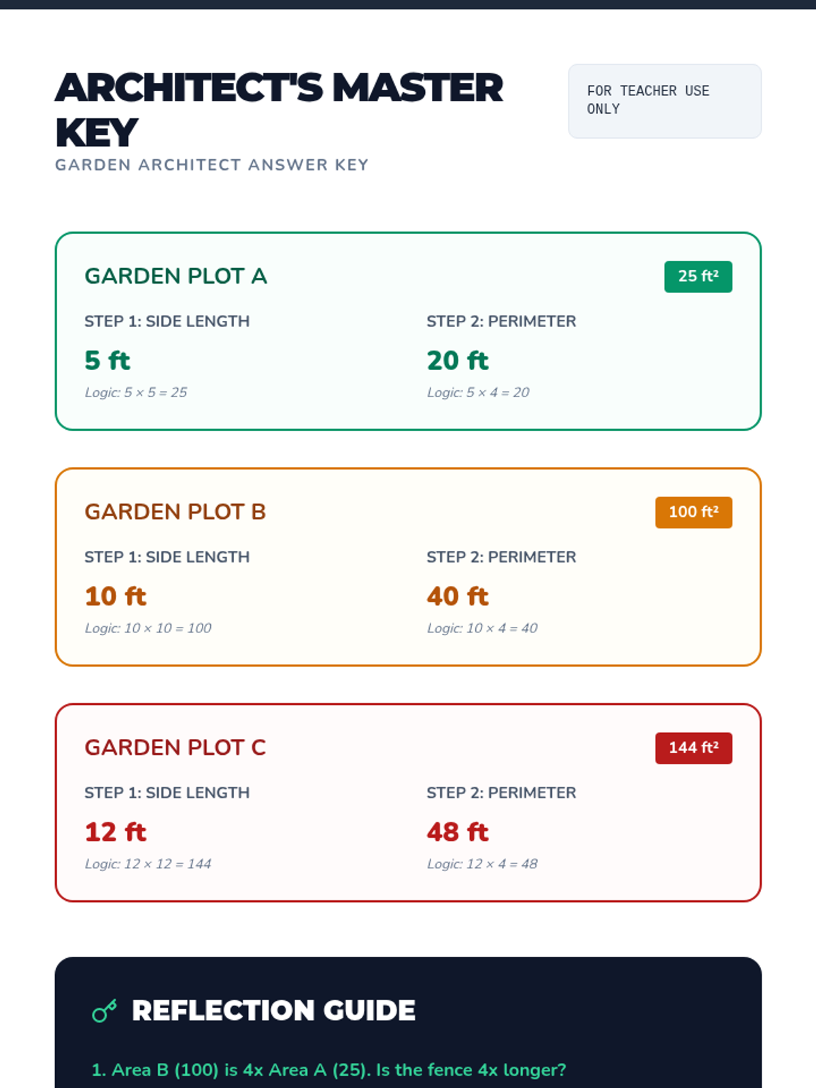Viewport: 816px width, 1088px height.
Task: Click Plot B side length 10 ft
Action: click(x=115, y=596)
